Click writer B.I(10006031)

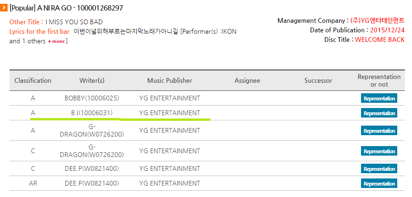92,113
